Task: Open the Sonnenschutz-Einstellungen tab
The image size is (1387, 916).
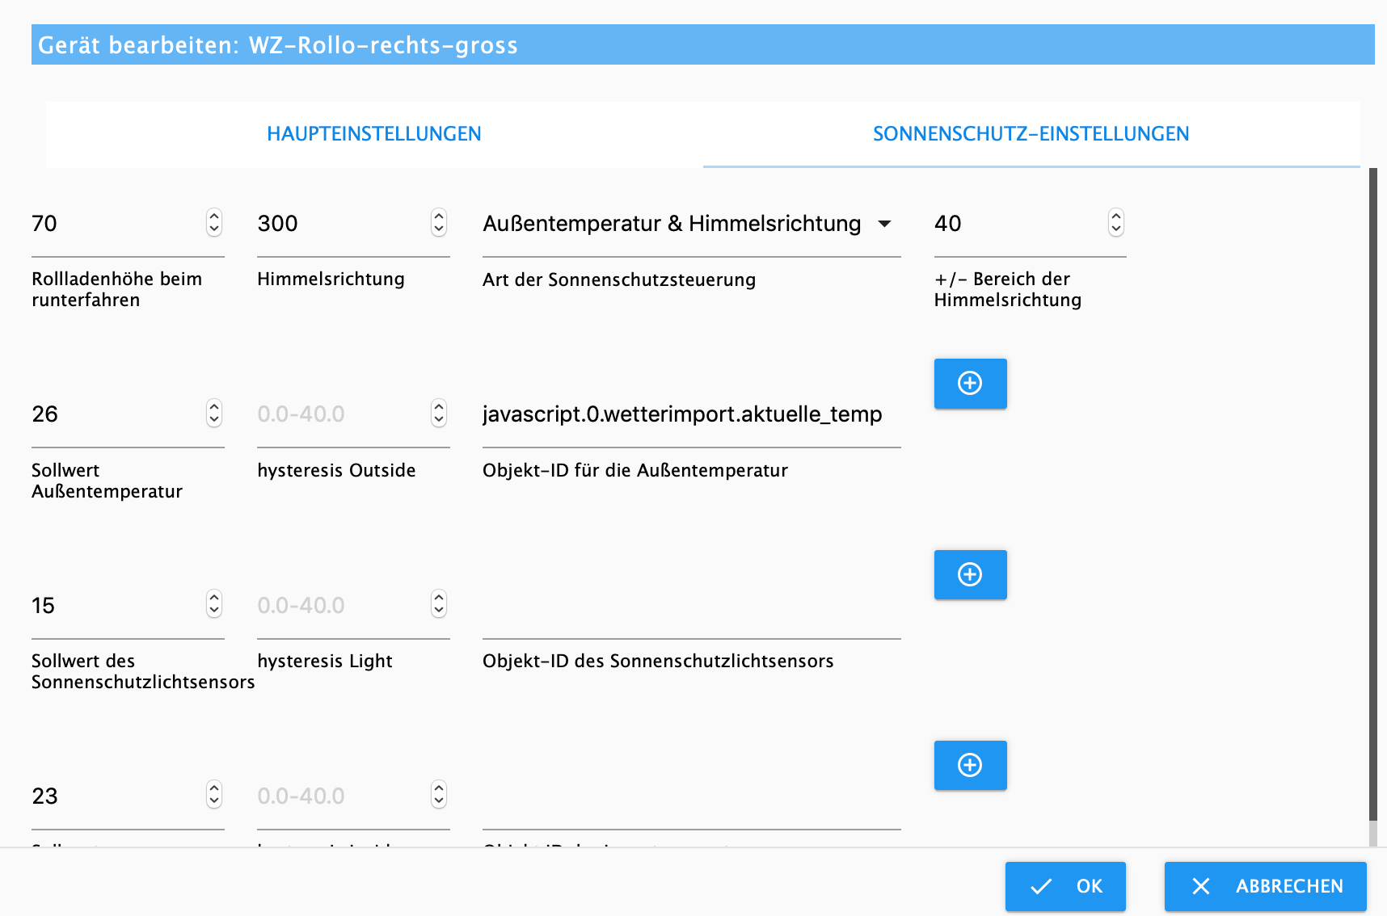Action: pos(1031,134)
